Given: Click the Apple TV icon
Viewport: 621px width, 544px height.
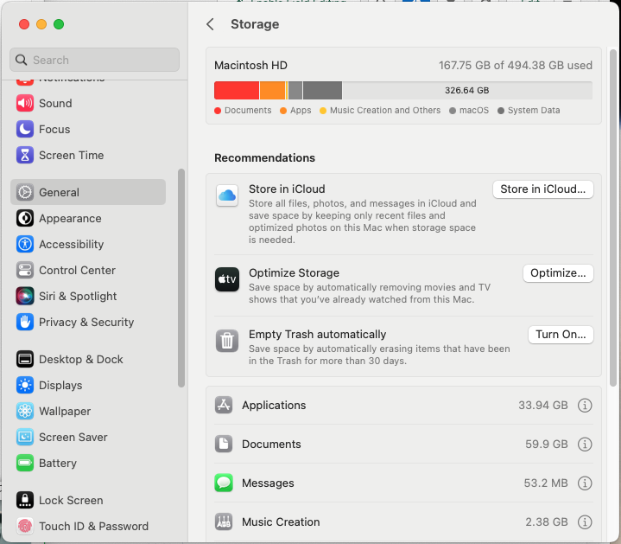Looking at the screenshot, I should click(227, 279).
